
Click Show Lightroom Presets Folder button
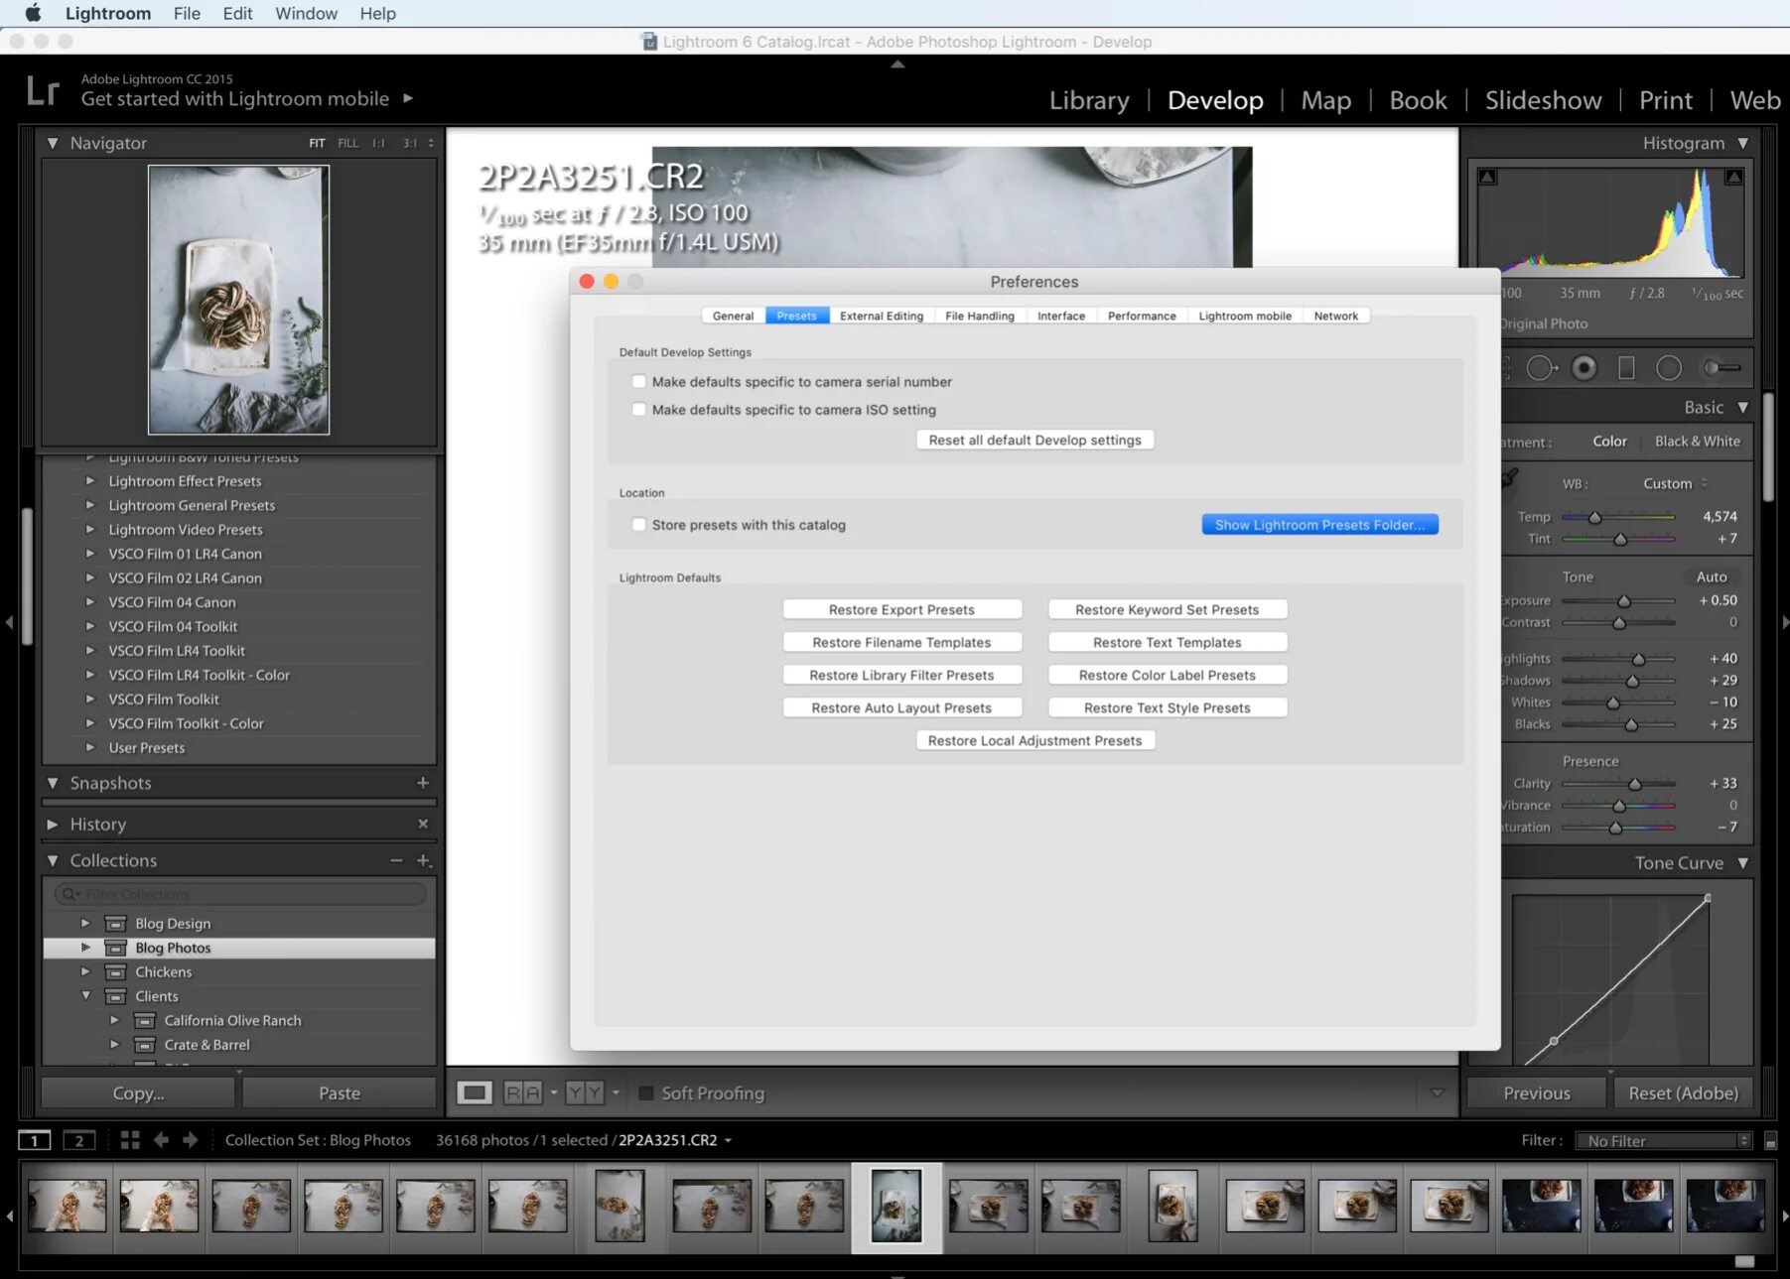pyautogui.click(x=1319, y=524)
